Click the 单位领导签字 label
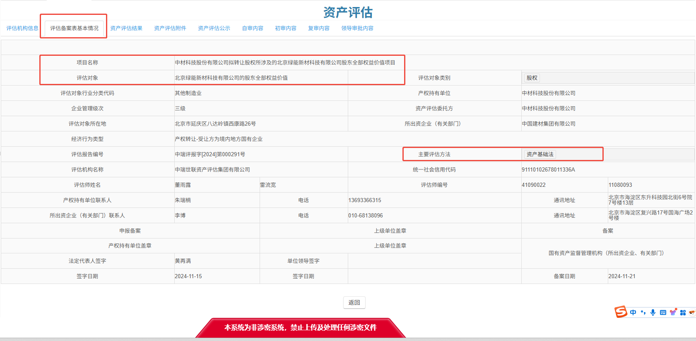The width and height of the screenshot is (696, 341). [303, 261]
